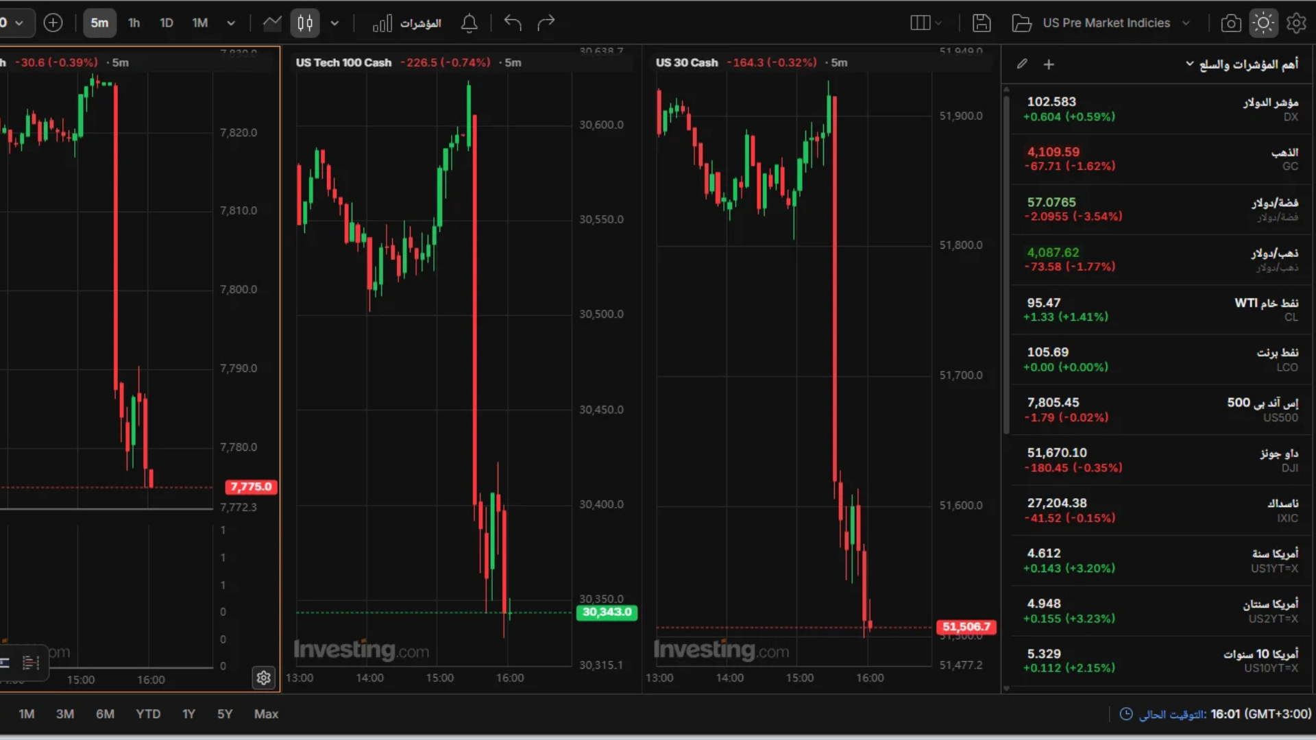Save the layout with the floppy disk icon
Image resolution: width=1316 pixels, height=740 pixels.
982,23
